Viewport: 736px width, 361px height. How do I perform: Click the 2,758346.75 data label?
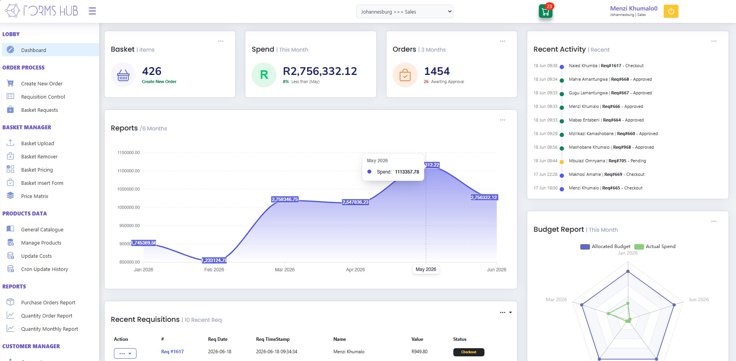pyautogui.click(x=285, y=199)
